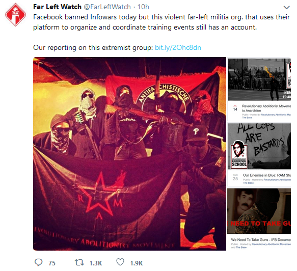Open the @FarLeftWatch handle
Image resolution: width=297 pixels, height=271 pixels.
point(107,7)
